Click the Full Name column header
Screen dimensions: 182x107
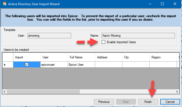click(81, 57)
